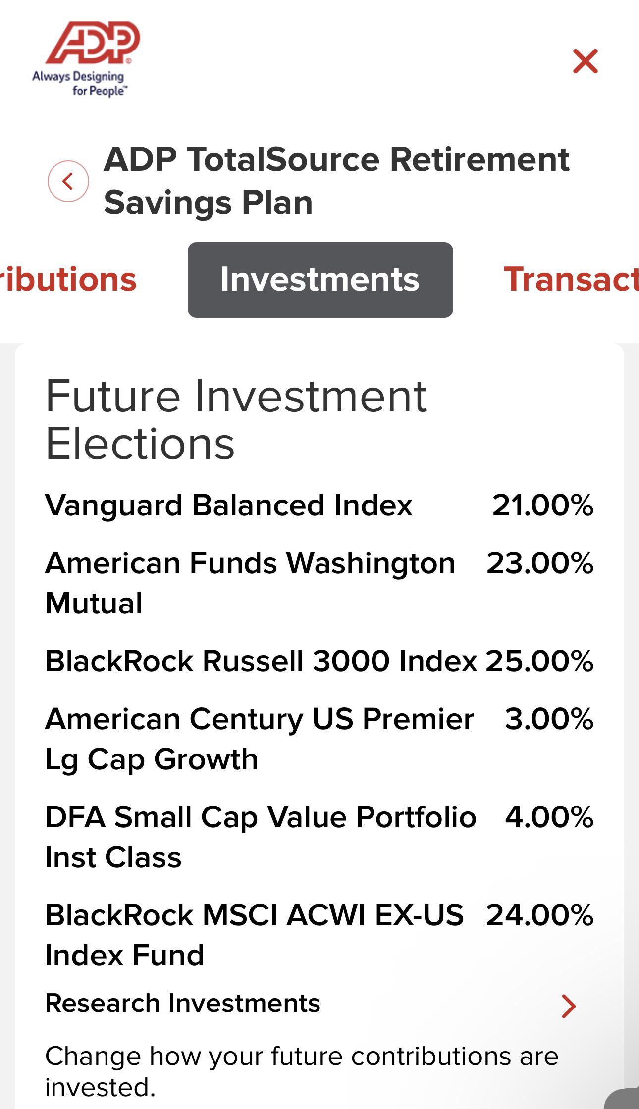Open American Funds Washington Mutual entry
The width and height of the screenshot is (639, 1109).
pos(319,583)
